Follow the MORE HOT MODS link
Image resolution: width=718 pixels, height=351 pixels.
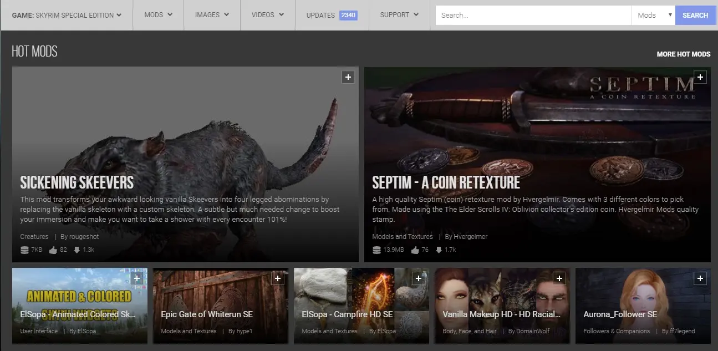(x=684, y=54)
